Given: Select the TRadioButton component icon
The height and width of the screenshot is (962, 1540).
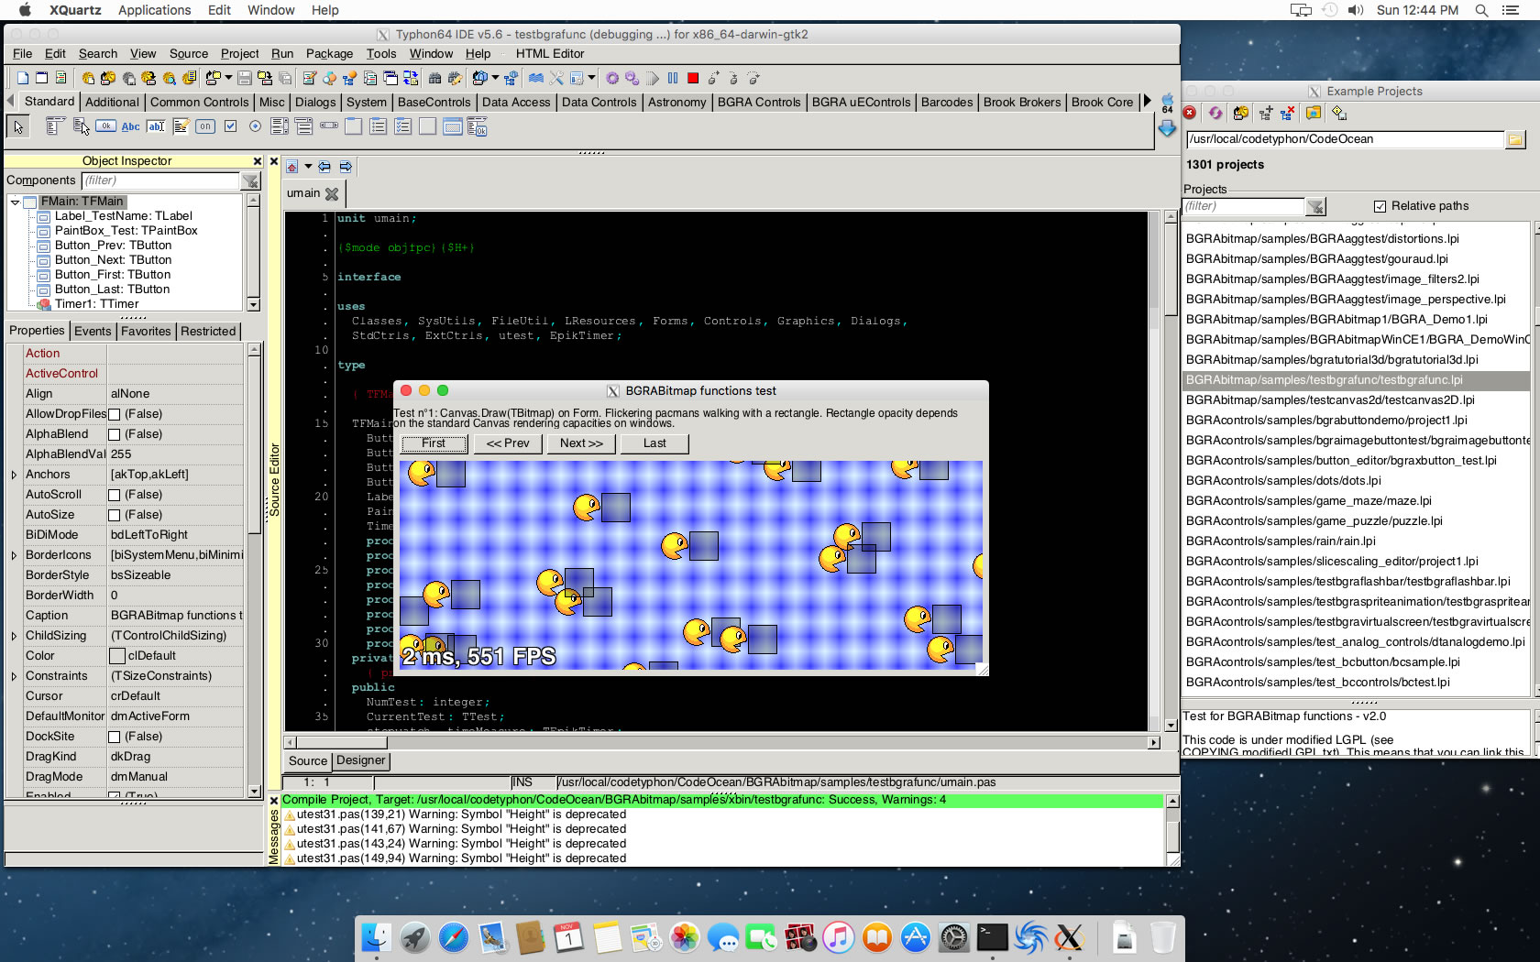Looking at the screenshot, I should coord(255,126).
